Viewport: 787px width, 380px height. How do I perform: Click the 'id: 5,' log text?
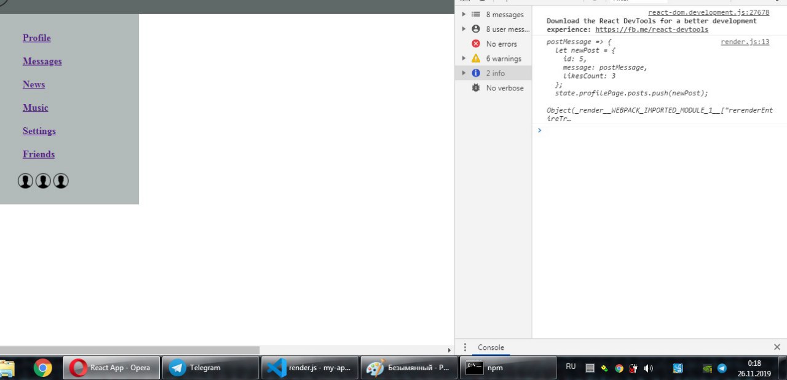click(574, 59)
